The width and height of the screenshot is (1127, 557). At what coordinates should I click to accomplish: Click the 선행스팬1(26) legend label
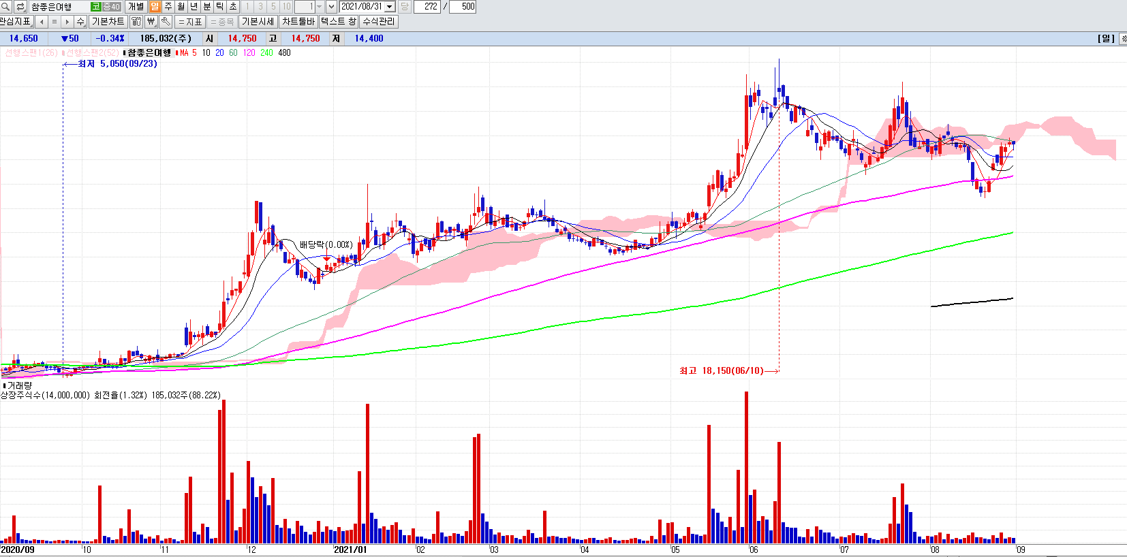coord(31,52)
